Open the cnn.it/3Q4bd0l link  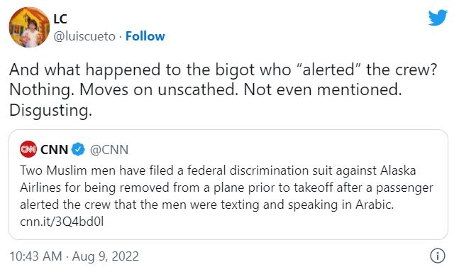[62, 222]
